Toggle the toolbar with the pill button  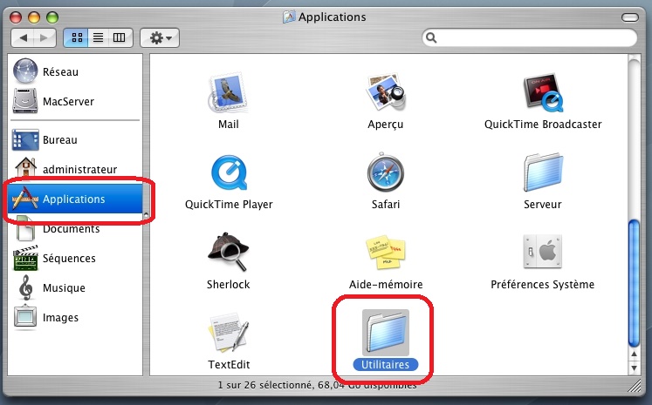(629, 17)
